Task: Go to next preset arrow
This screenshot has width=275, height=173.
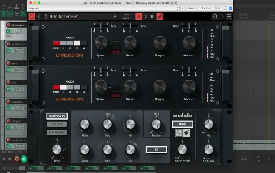Action: [46, 17]
